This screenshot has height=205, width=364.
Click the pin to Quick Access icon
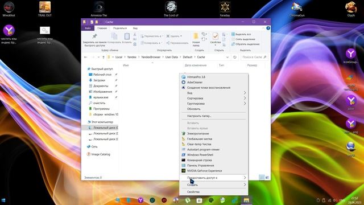click(x=94, y=36)
